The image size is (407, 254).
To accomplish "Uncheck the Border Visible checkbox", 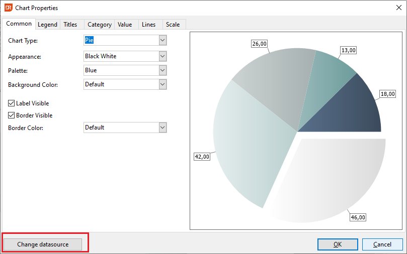I will tap(11, 115).
